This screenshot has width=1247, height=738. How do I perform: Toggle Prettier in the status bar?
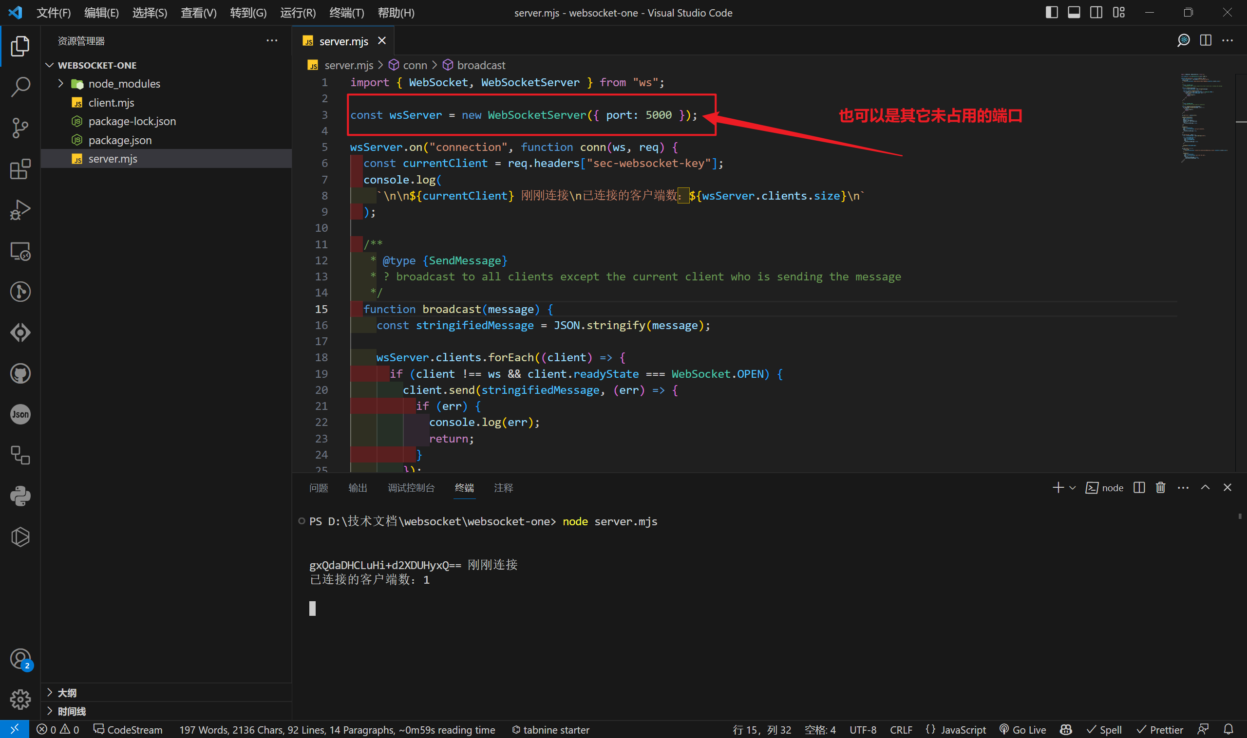[x=1160, y=729]
